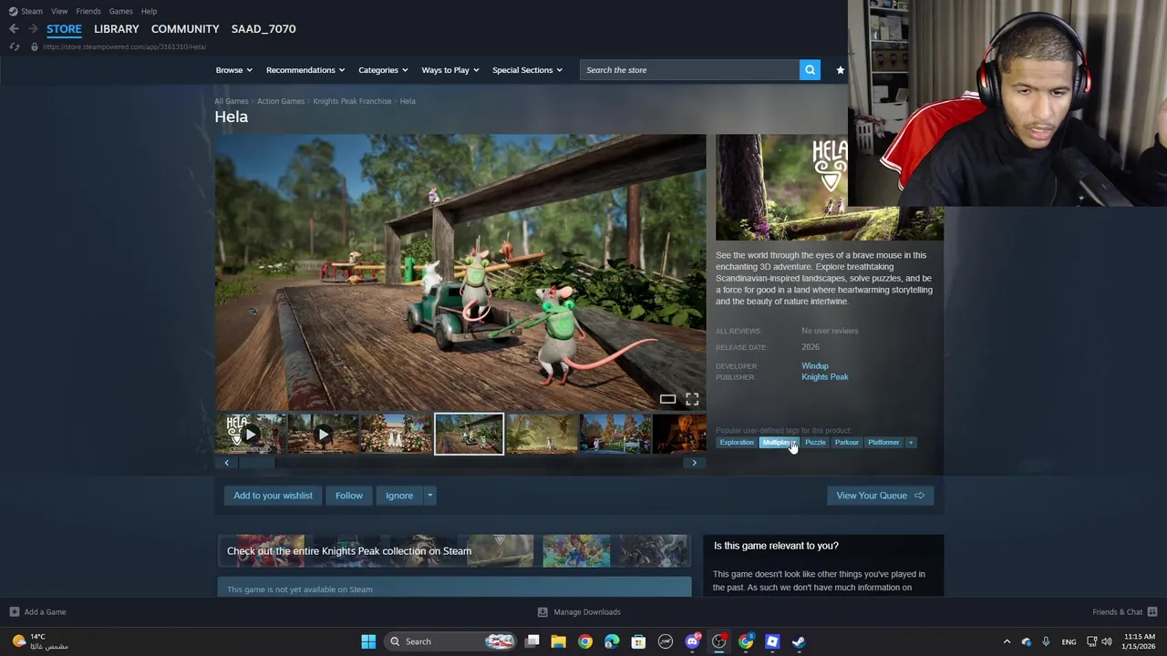Screen dimensions: 1167x656
Task: Click the volume speaker tray icon
Action: pos(1106,641)
